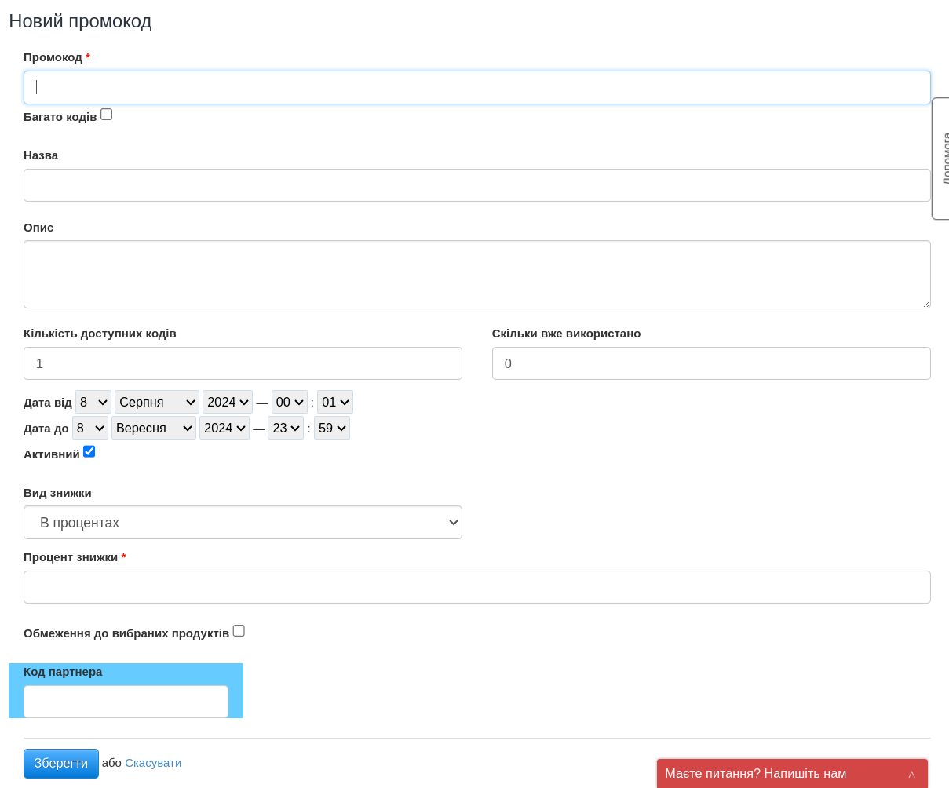Expand the Дата до hour dropdown

pyautogui.click(x=285, y=428)
